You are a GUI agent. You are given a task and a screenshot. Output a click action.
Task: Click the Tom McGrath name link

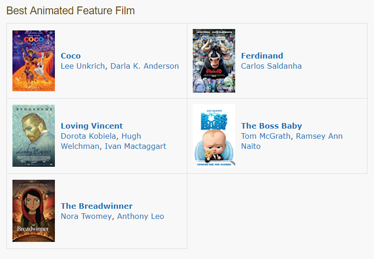click(266, 136)
